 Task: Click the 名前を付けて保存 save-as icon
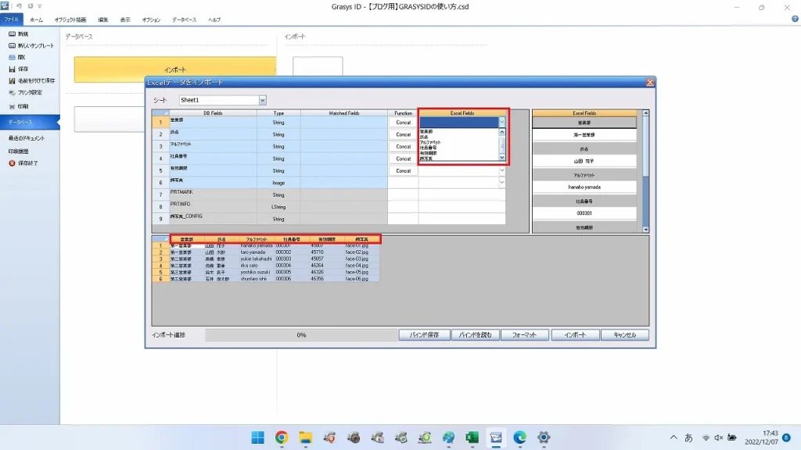coord(12,80)
